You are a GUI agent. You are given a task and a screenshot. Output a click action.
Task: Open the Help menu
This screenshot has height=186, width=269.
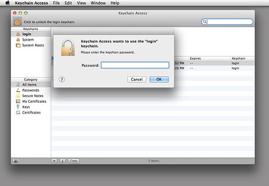click(x=115, y=3)
